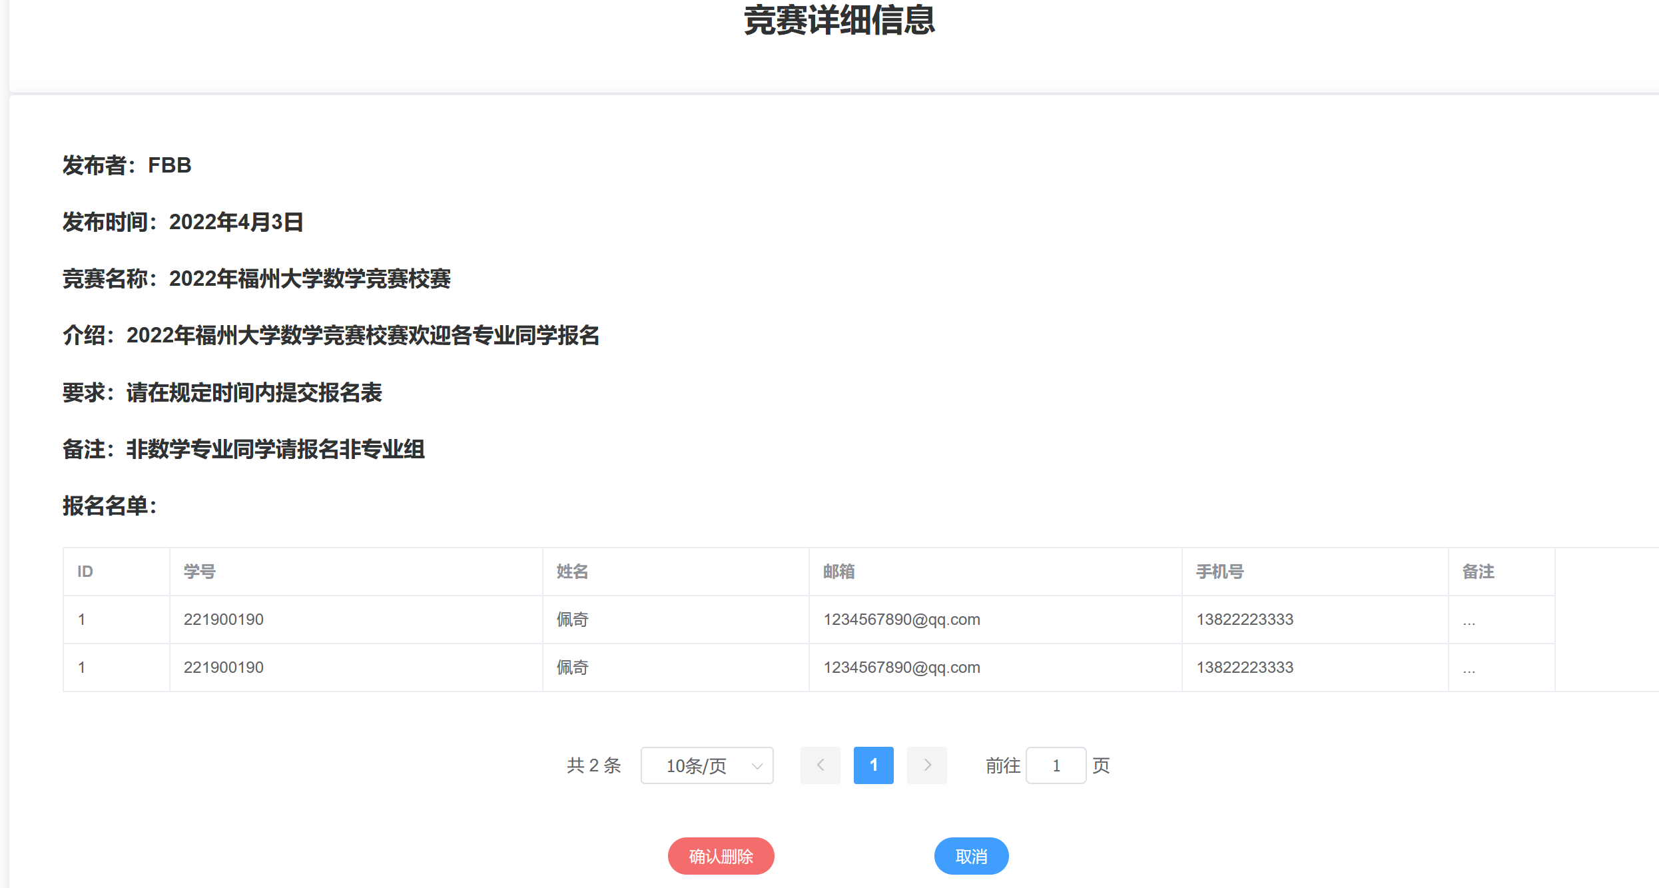Select page 1 in pagination

873,765
